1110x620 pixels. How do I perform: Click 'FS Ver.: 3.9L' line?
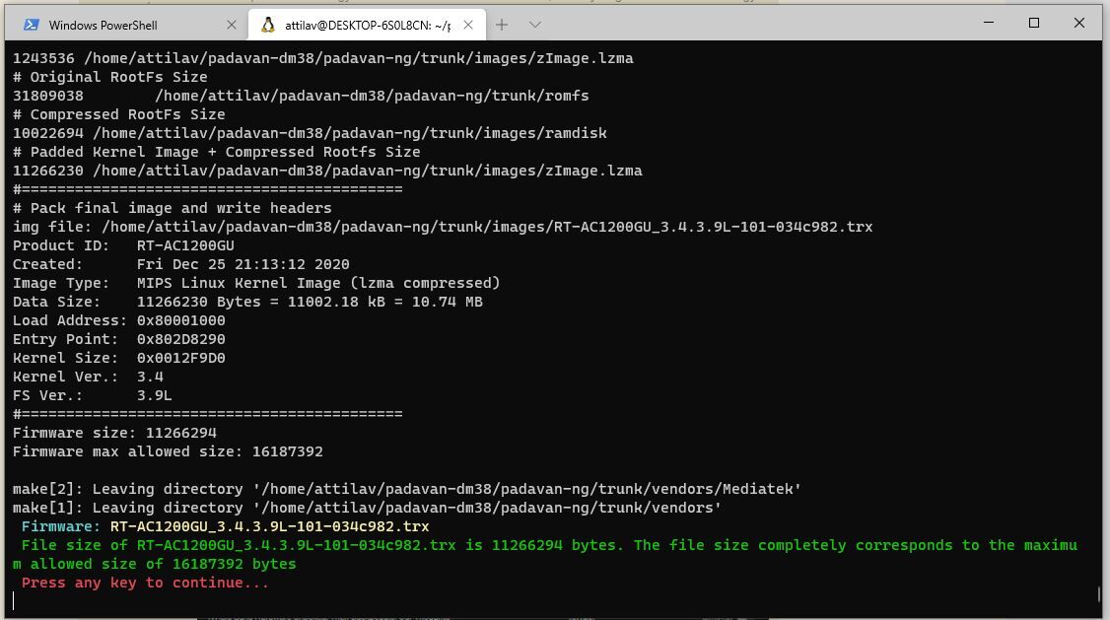tap(92, 395)
